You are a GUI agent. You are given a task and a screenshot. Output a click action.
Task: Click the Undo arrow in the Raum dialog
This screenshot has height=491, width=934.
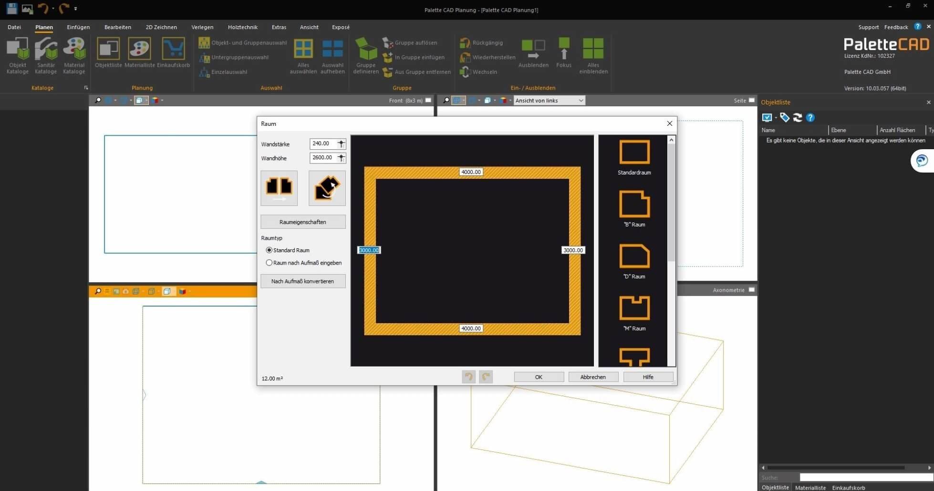468,377
